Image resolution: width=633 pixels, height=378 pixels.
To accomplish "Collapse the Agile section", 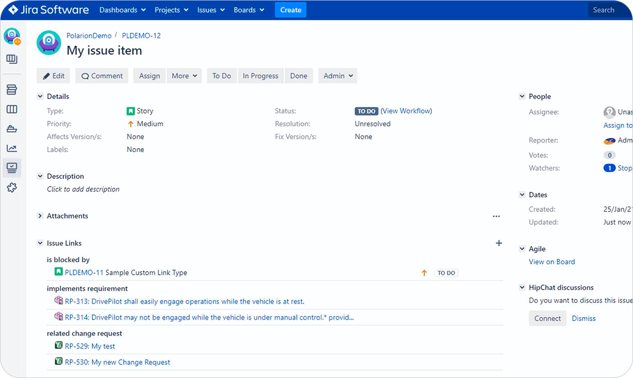I will pyautogui.click(x=522, y=249).
